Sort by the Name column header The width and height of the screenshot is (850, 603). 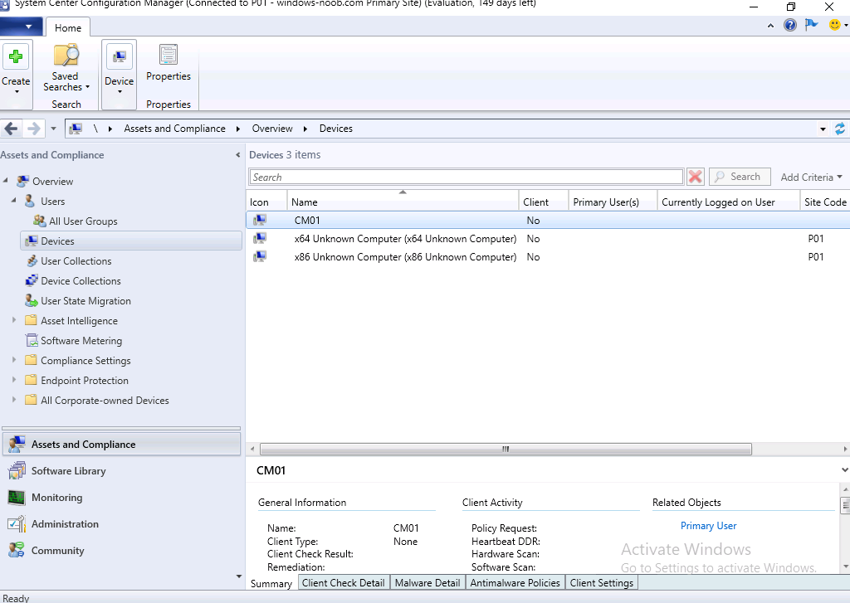click(403, 202)
